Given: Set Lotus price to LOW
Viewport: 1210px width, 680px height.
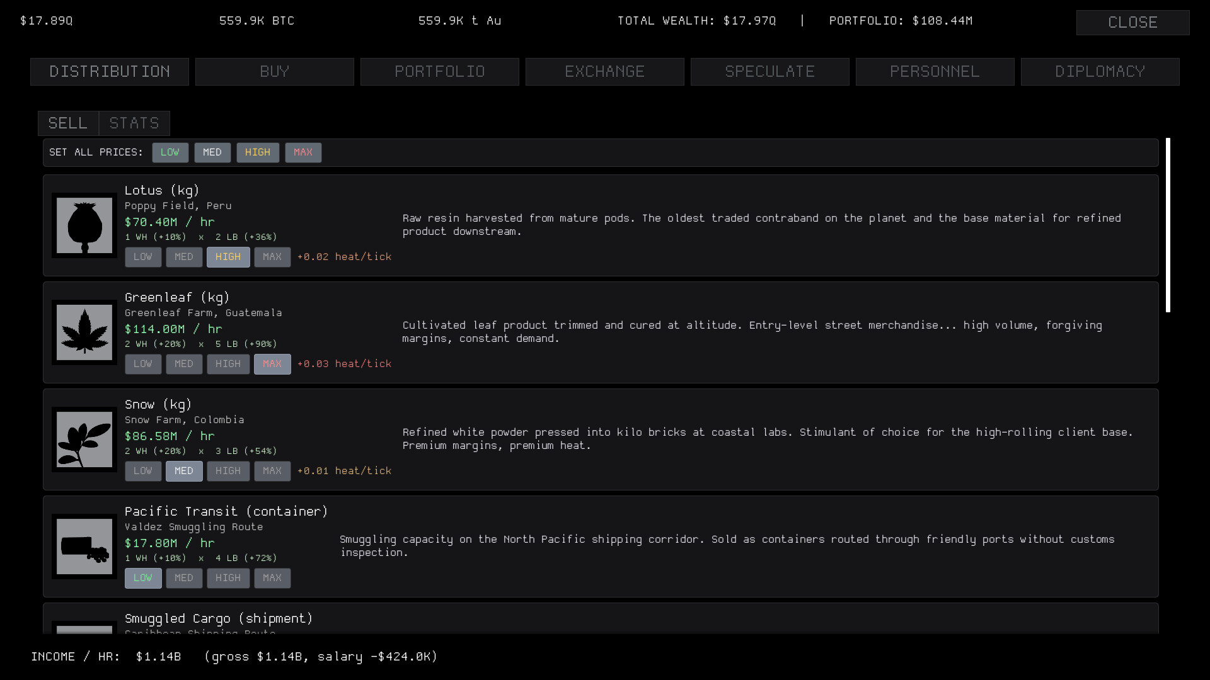Looking at the screenshot, I should tap(143, 257).
